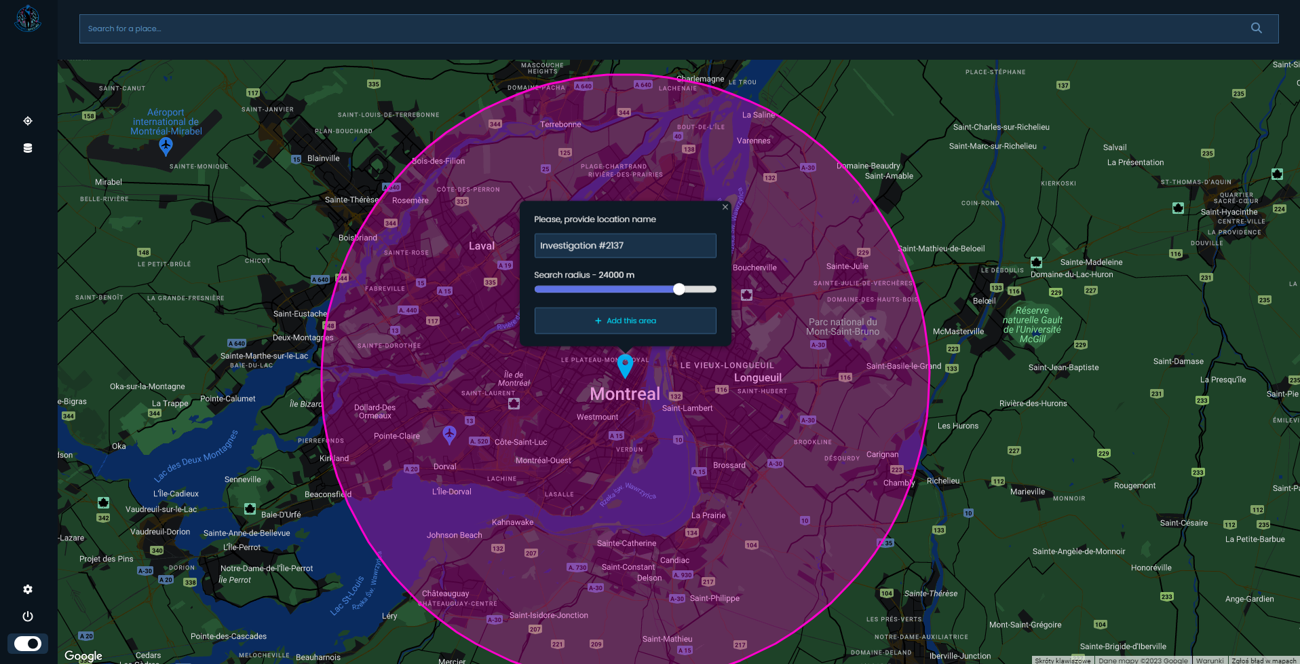Open the Warunki terms link

1210,661
